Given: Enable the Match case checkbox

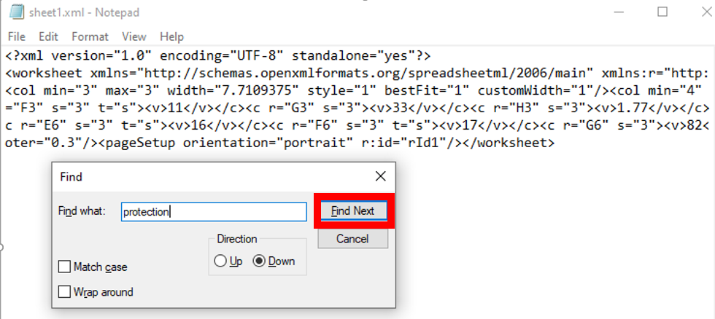Looking at the screenshot, I should (64, 267).
